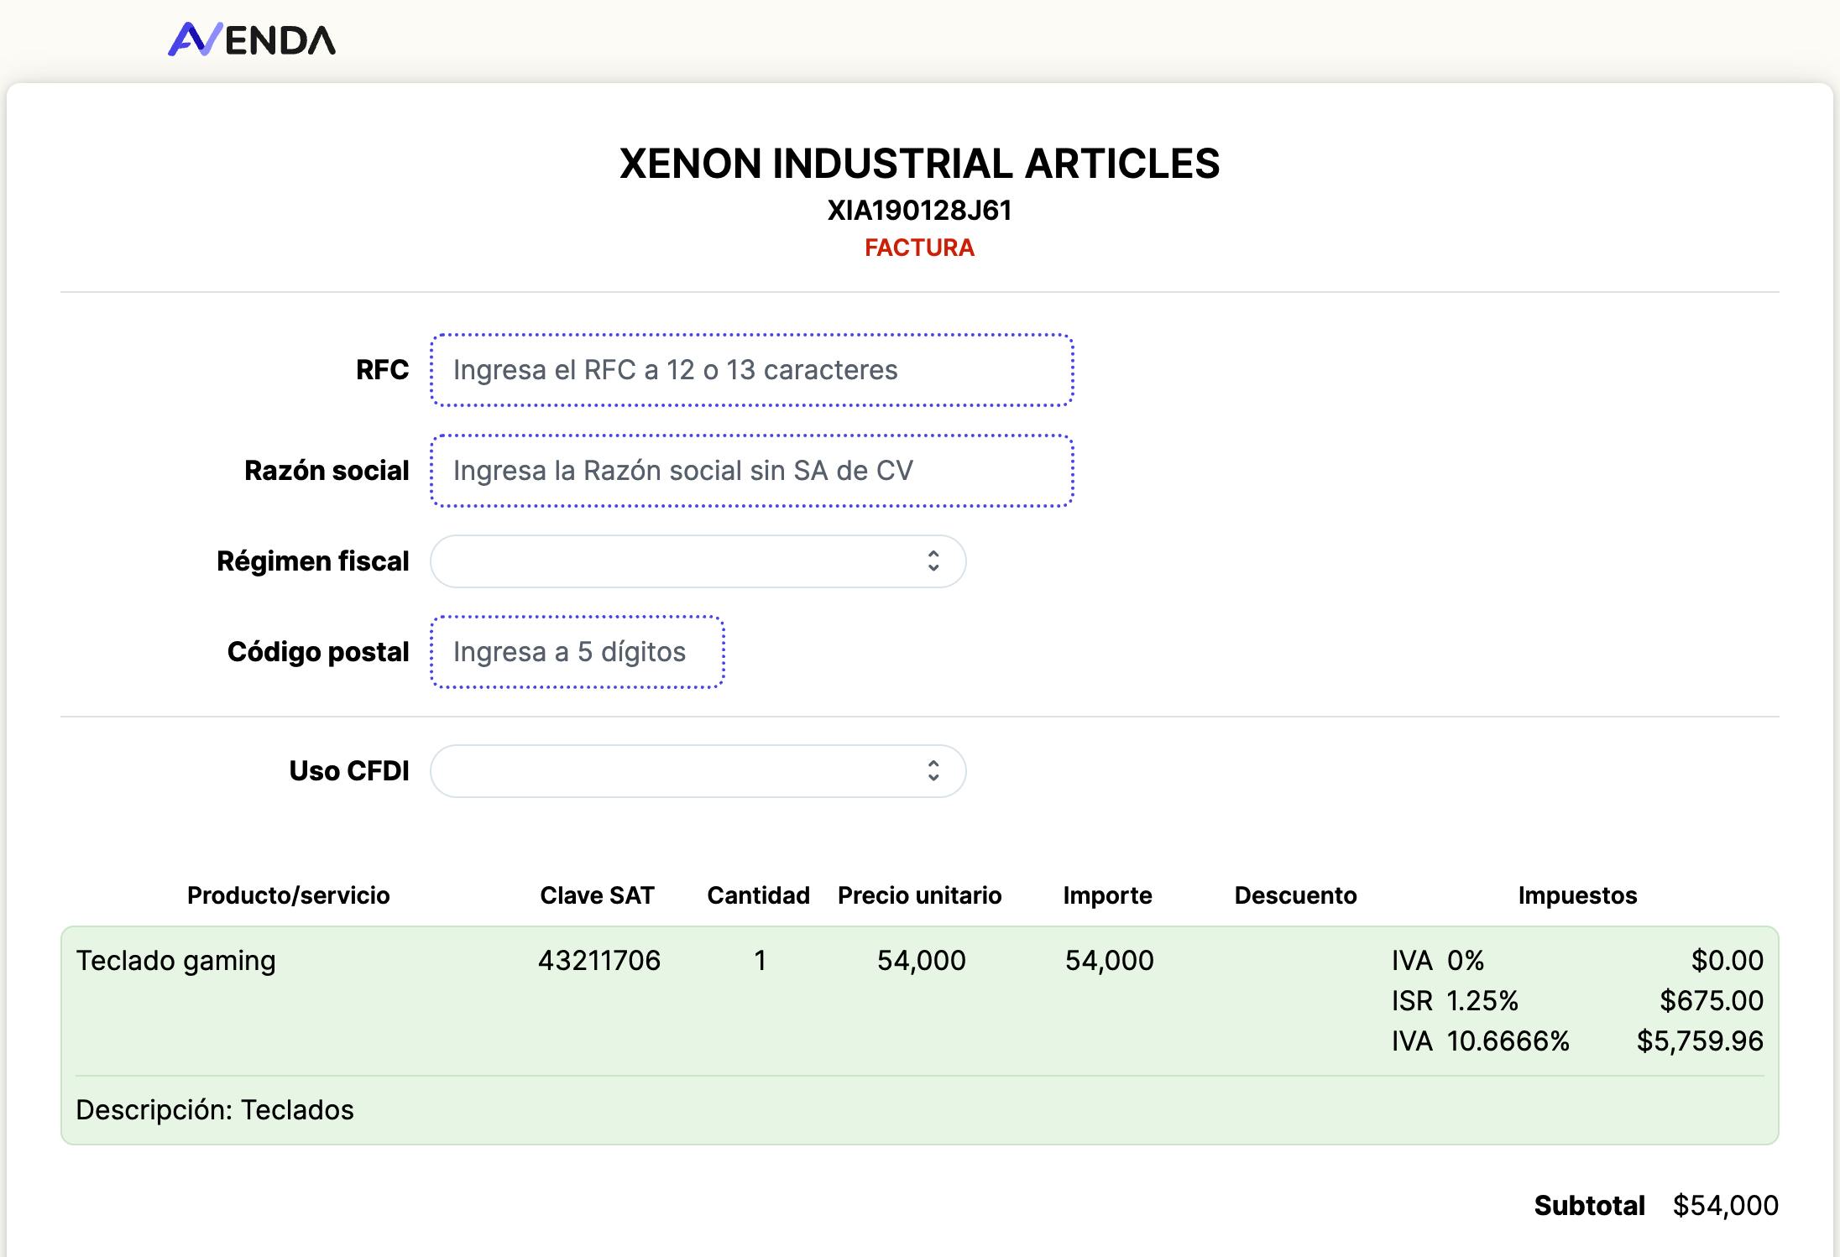Click the Régimen fiscal chevron arrows

933,561
